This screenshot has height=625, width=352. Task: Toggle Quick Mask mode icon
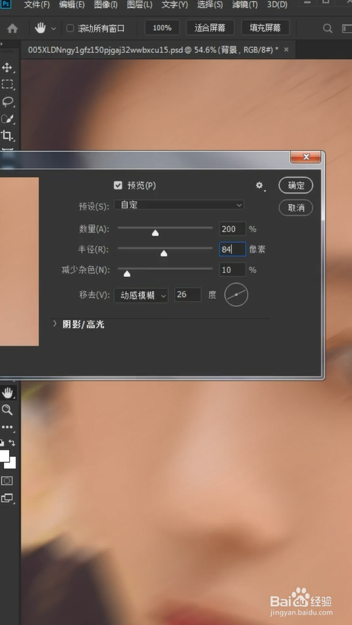pos(7,481)
